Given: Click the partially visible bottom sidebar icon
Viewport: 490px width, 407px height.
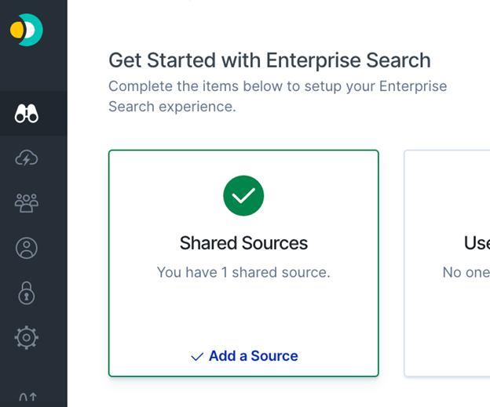Looking at the screenshot, I should coord(27,397).
